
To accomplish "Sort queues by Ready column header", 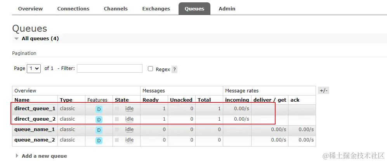I will point(151,100).
